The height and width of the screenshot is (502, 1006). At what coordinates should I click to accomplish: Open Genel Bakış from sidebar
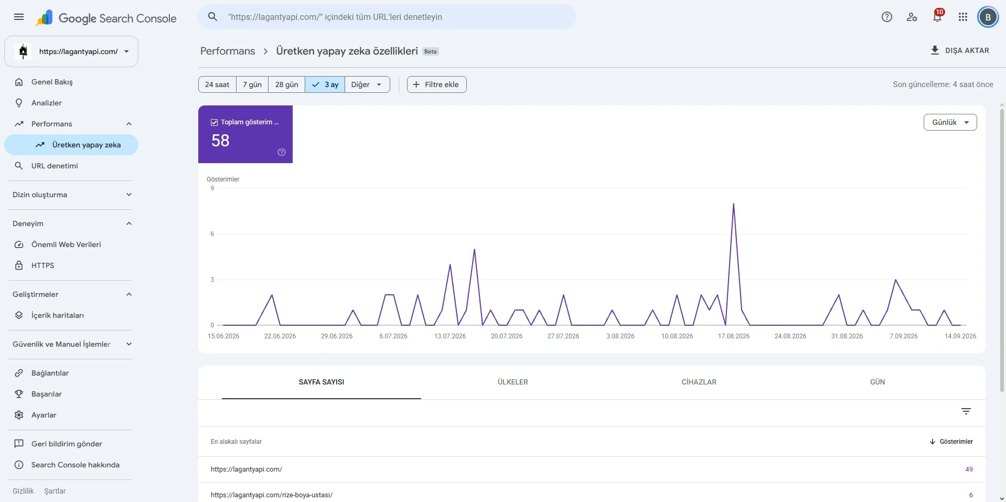[71, 82]
